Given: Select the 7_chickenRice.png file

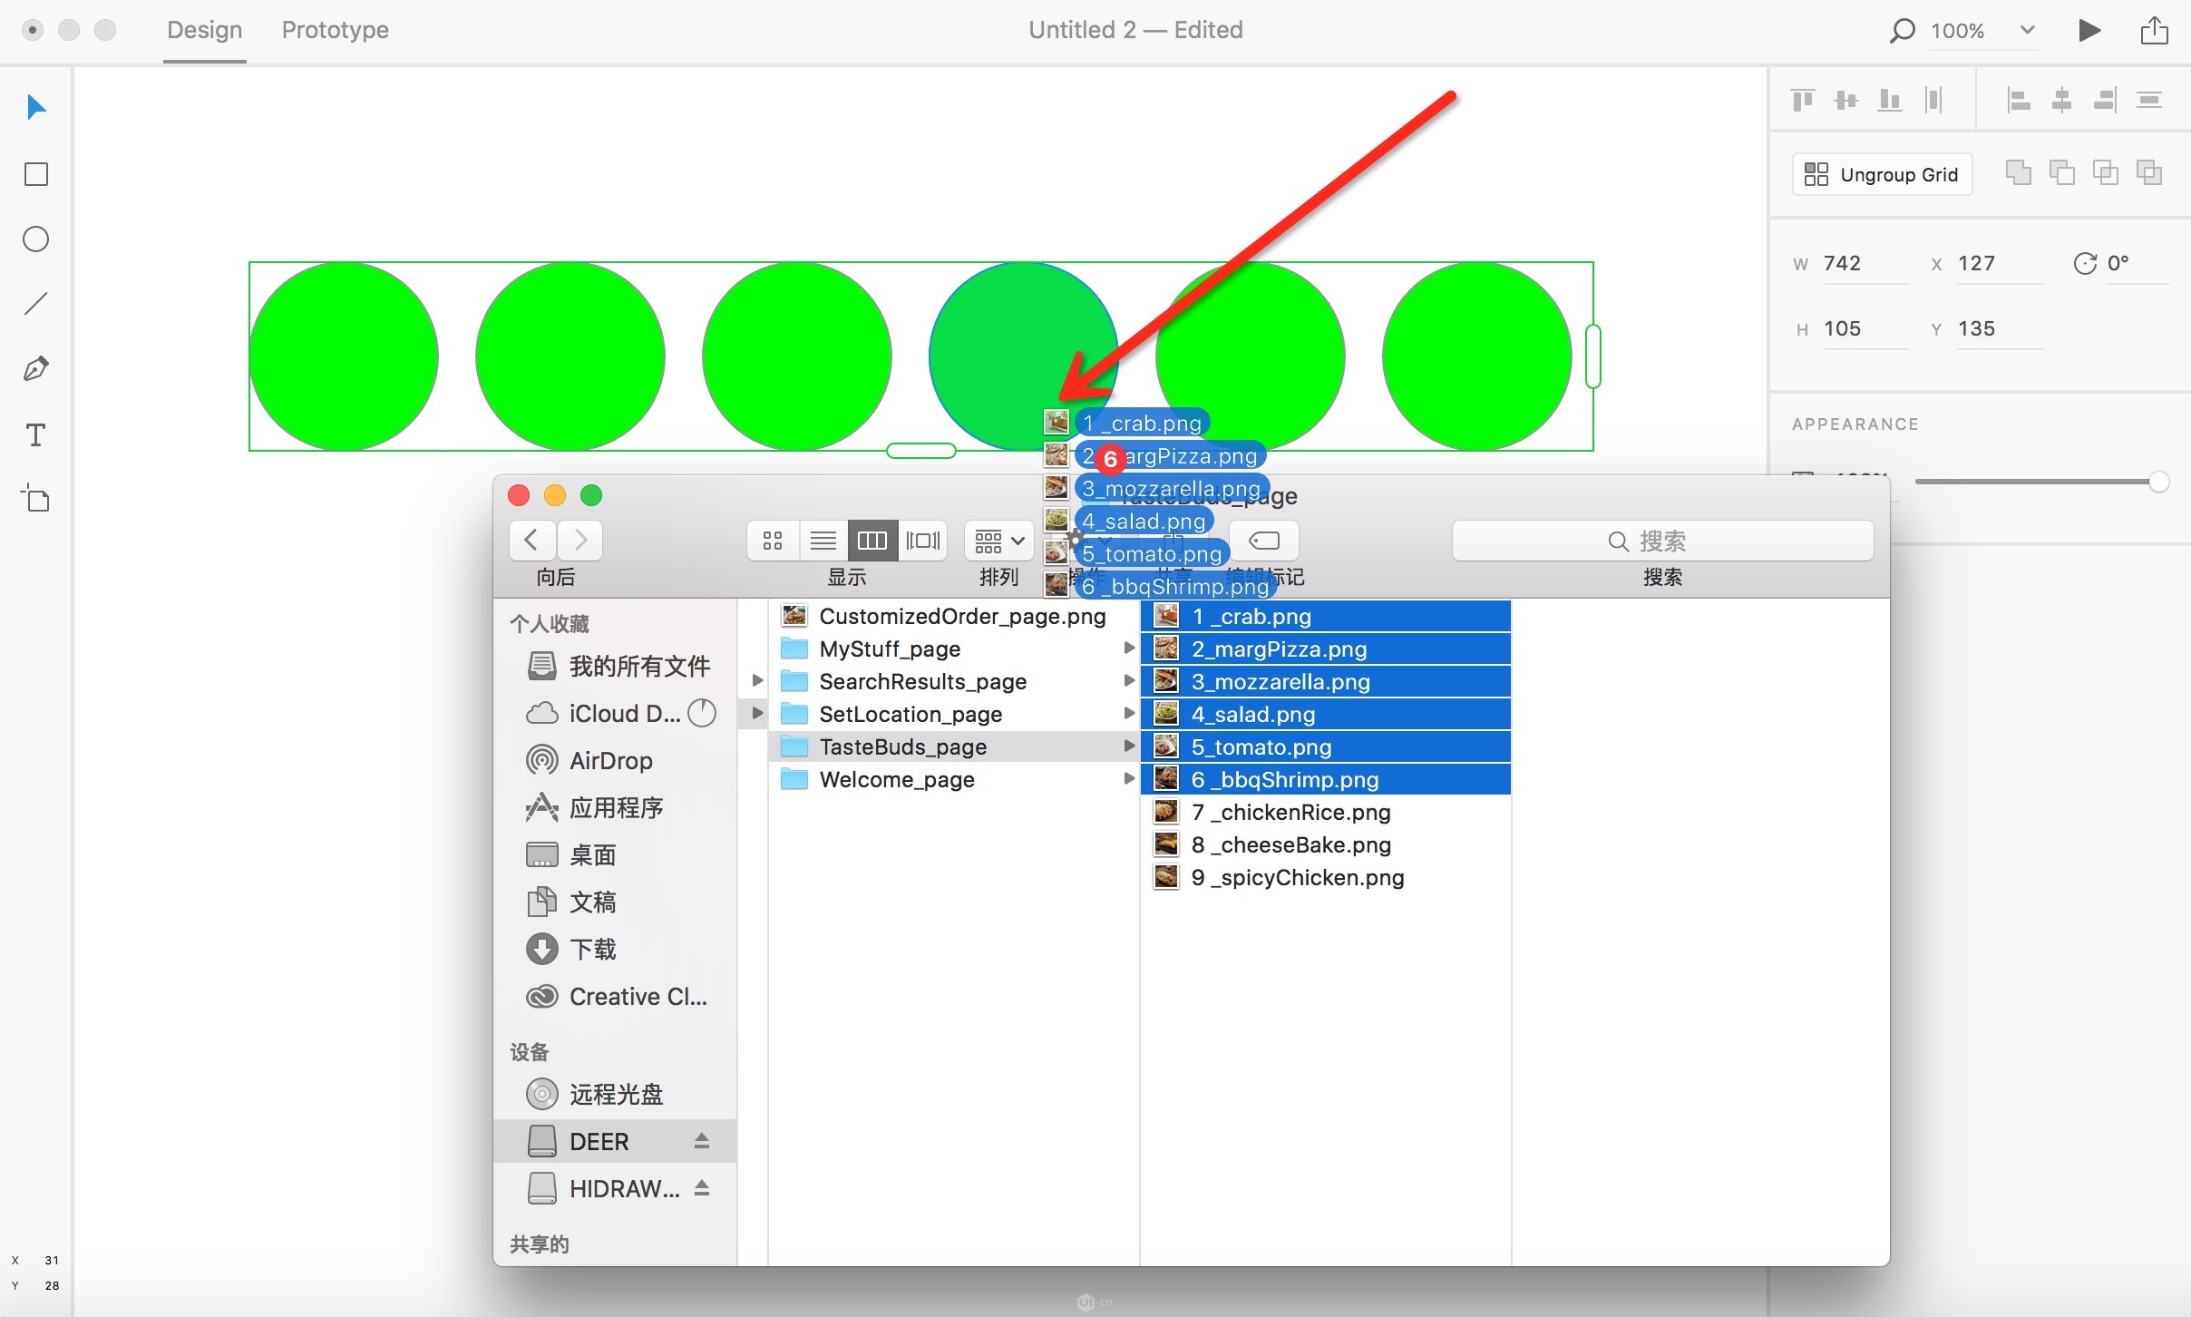Looking at the screenshot, I should (x=1290, y=812).
